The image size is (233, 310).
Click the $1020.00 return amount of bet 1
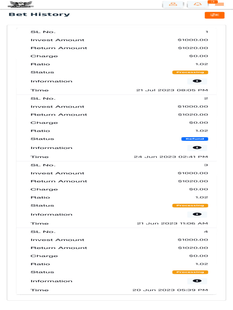[193, 48]
